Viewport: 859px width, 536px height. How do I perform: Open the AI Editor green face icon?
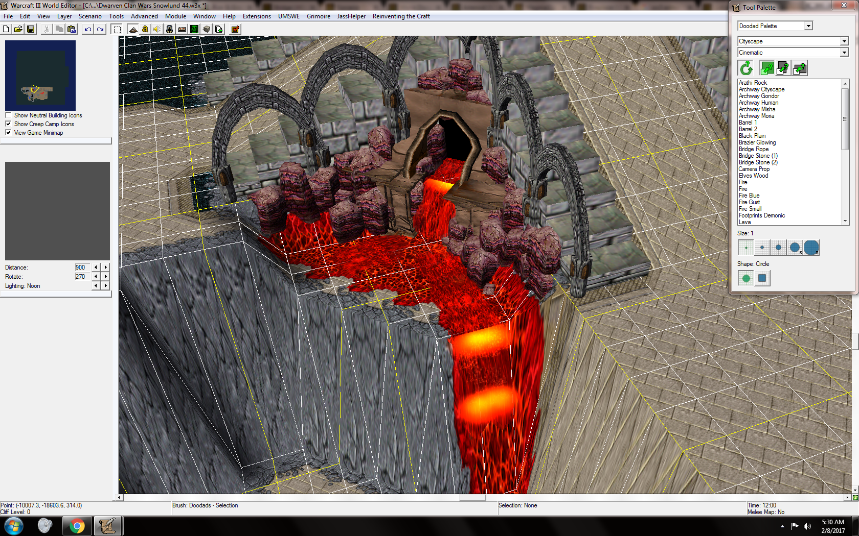[194, 29]
